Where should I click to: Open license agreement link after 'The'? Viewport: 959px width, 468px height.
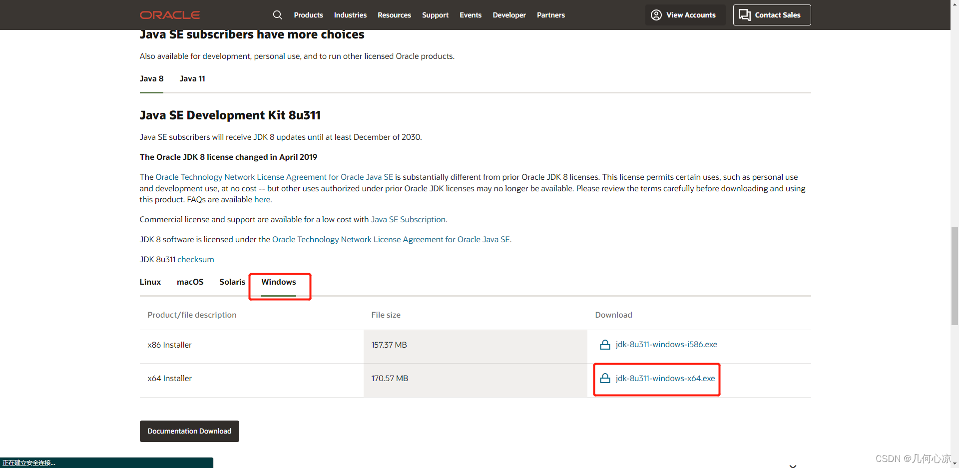pyautogui.click(x=274, y=177)
